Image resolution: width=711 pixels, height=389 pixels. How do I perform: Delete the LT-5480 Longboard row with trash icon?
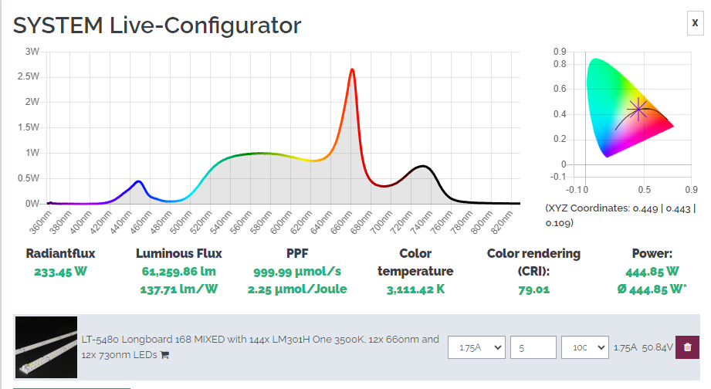coord(687,347)
